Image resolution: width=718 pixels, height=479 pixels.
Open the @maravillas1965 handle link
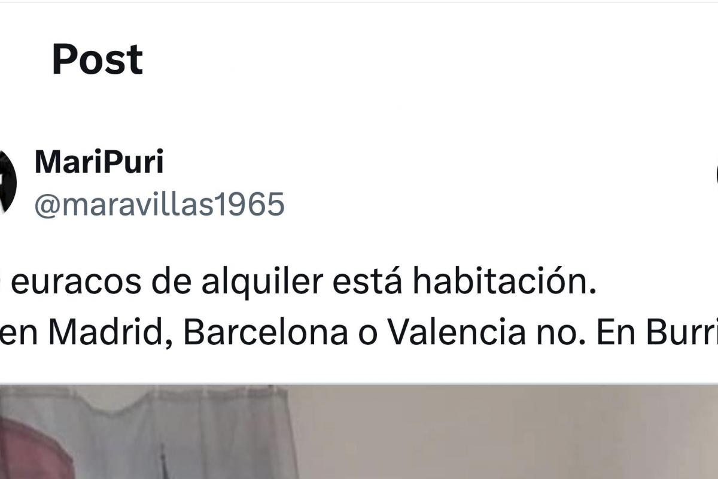click(x=159, y=205)
